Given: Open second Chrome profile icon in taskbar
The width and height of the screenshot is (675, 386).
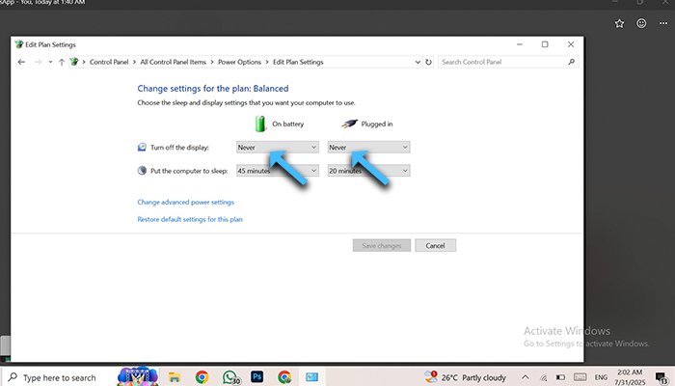Looking at the screenshot, I should click(284, 377).
